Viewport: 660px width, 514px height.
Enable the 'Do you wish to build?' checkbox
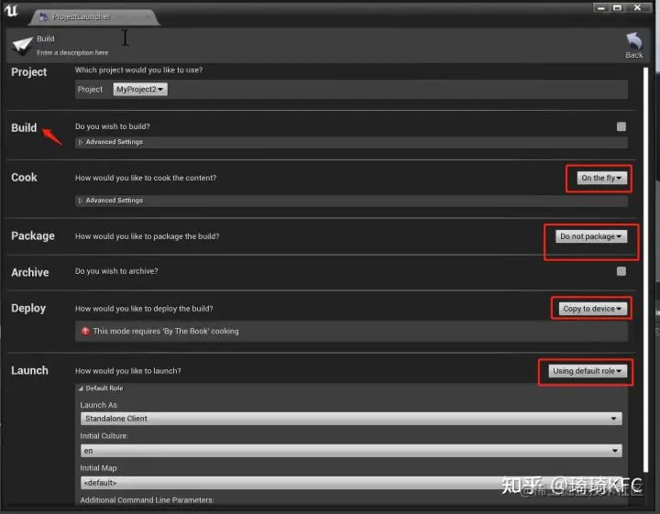[x=621, y=126]
